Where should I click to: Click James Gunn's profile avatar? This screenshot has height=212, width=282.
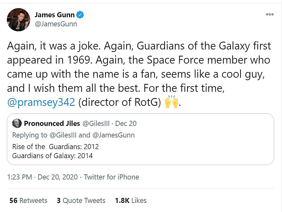click(x=19, y=20)
